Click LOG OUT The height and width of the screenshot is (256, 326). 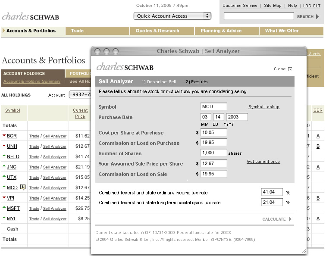[x=312, y=6]
